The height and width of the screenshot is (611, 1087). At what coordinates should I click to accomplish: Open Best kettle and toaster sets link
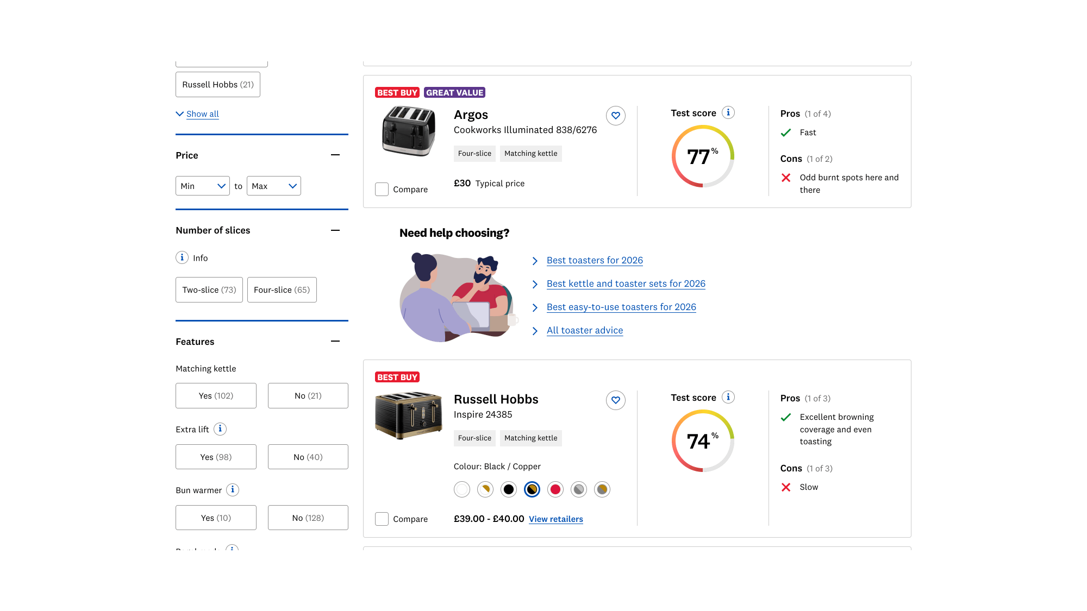point(626,284)
